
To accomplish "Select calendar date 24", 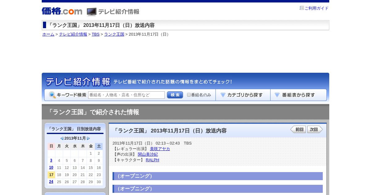I will (51, 182).
